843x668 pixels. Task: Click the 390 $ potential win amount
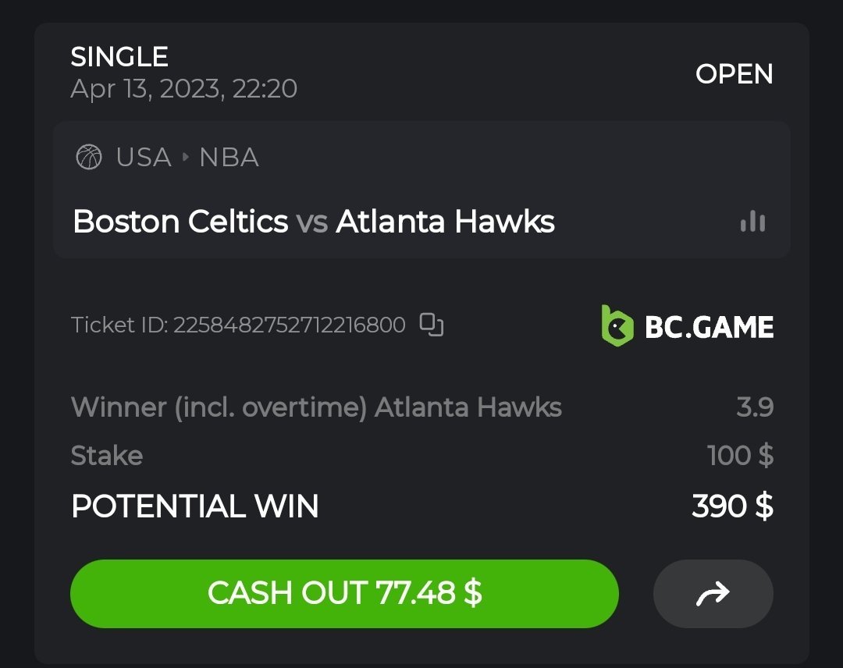[732, 506]
